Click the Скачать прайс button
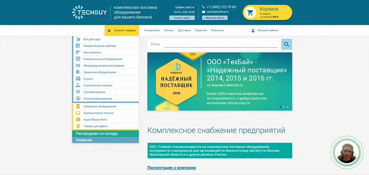This screenshot has width=369, height=175. pos(182,18)
